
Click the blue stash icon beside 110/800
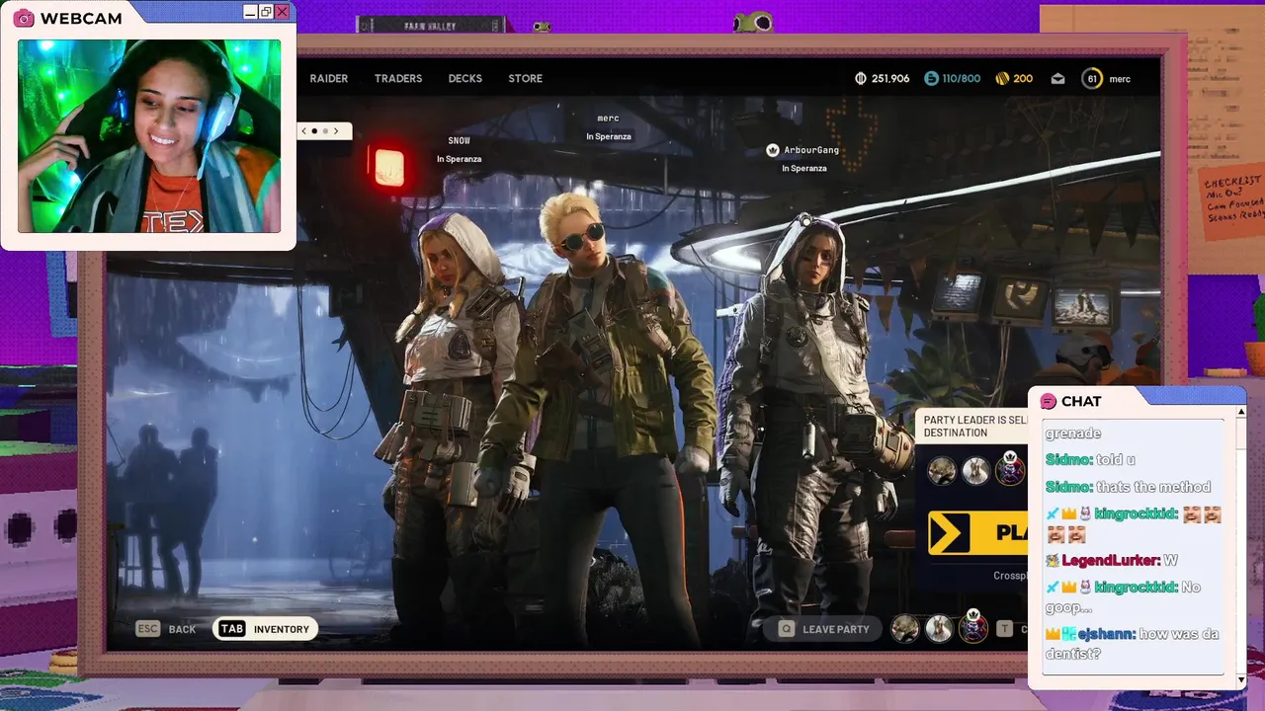(x=931, y=79)
